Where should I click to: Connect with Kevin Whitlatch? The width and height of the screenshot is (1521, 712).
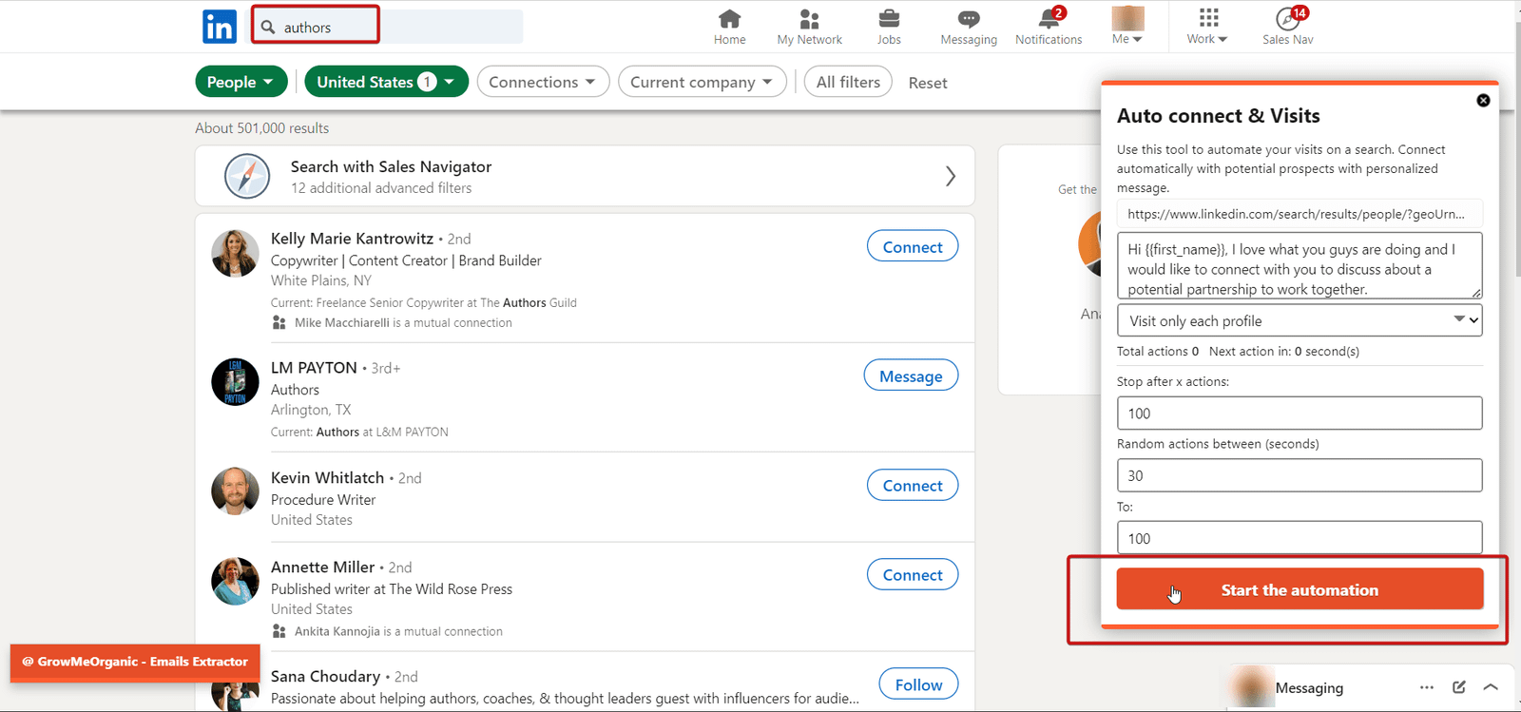913,485
